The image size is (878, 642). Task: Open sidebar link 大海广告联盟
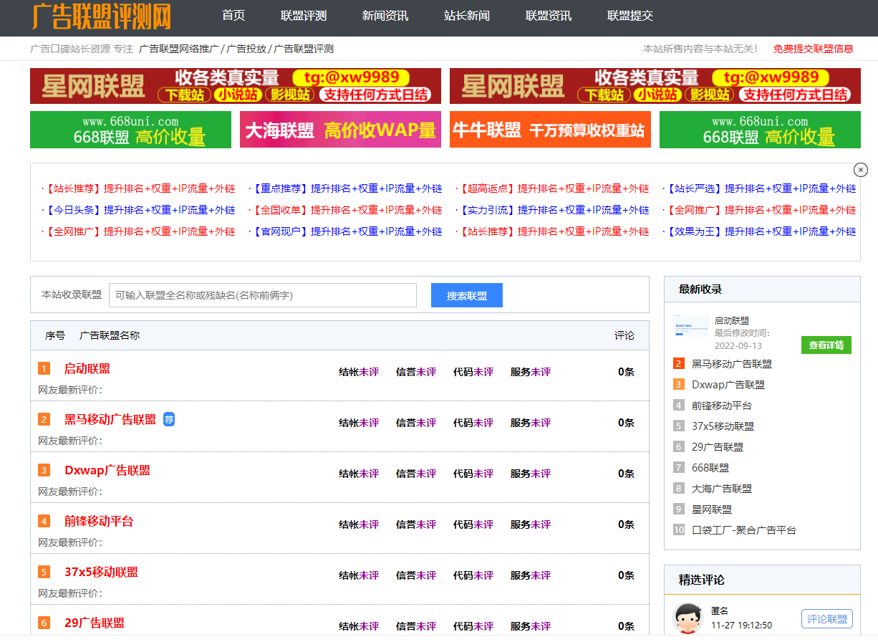pos(722,489)
